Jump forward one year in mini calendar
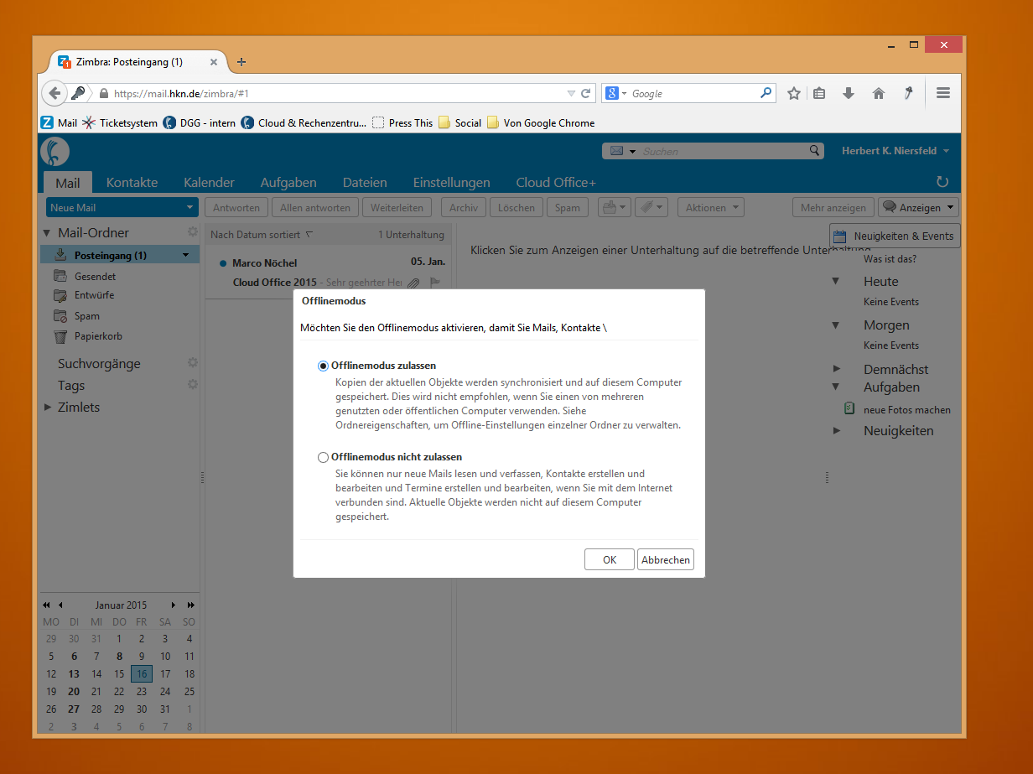 tap(191, 605)
